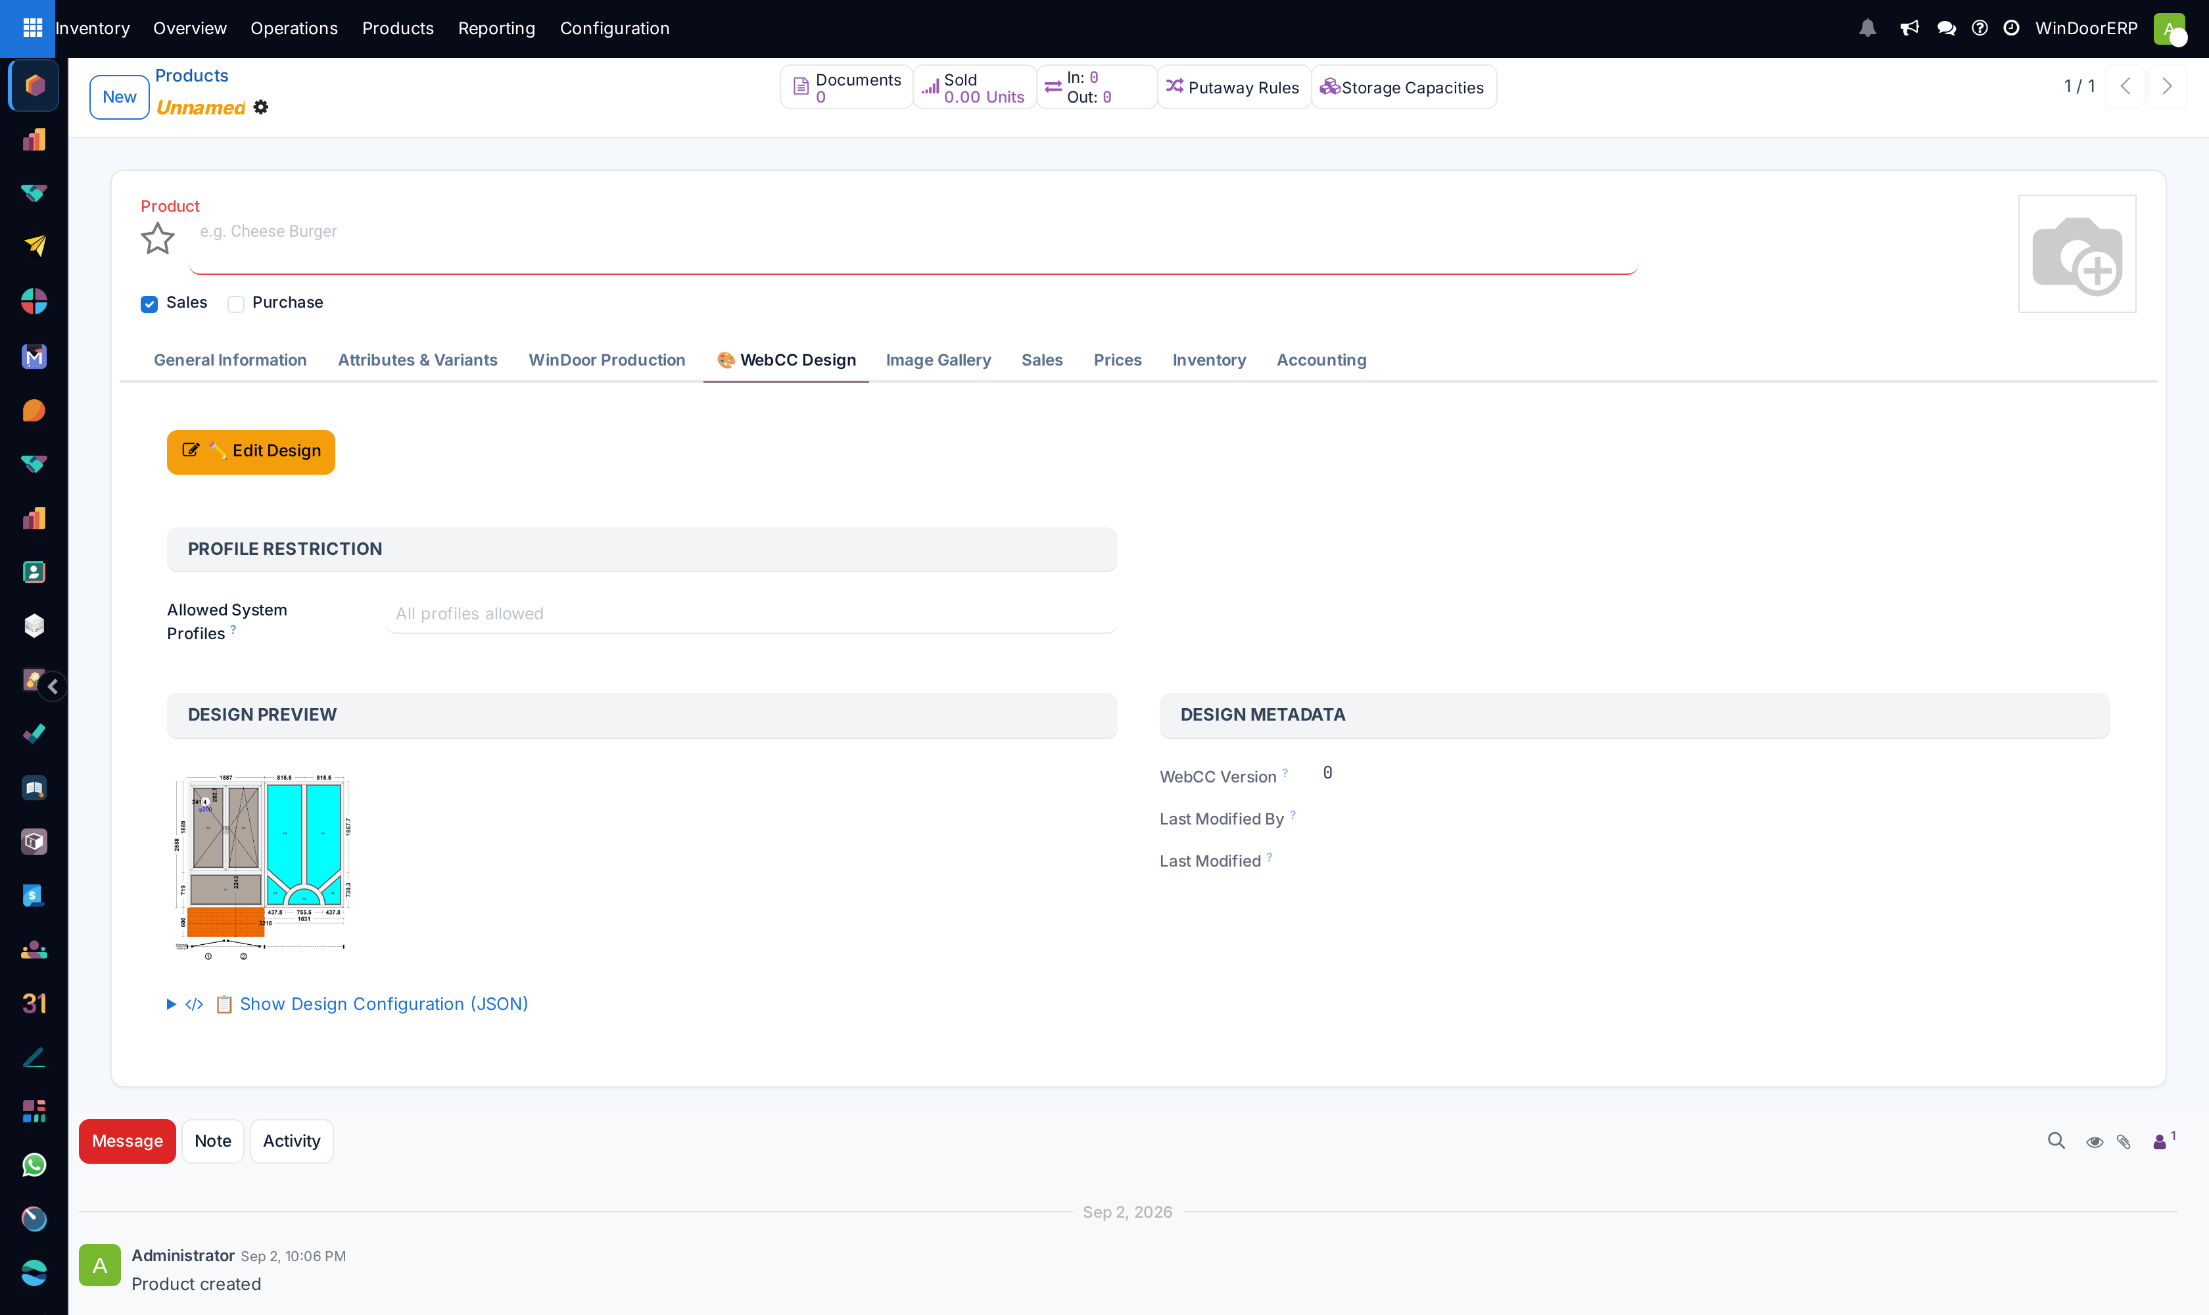
Task: Open the Products breadcrumb link
Action: pos(191,76)
